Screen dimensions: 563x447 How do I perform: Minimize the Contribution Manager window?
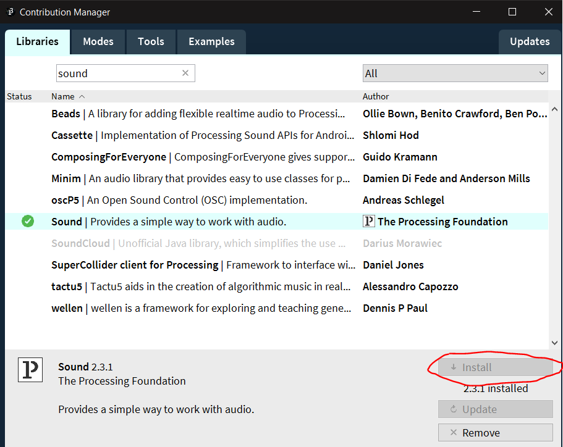[476, 12]
